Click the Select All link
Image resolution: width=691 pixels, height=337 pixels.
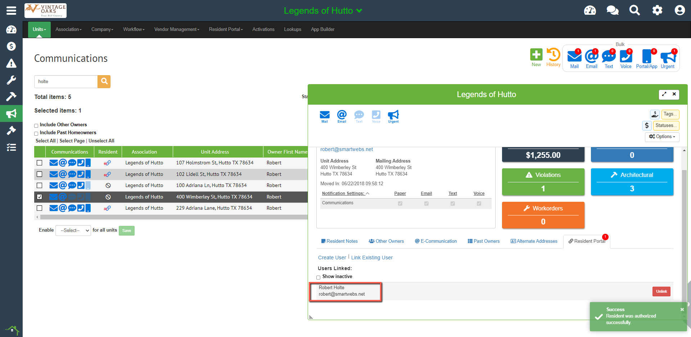point(45,141)
